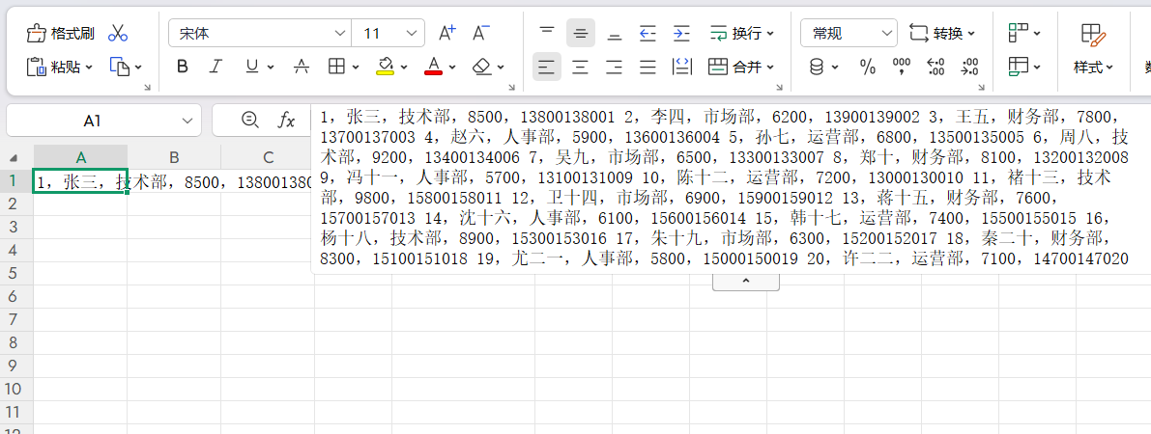Increase font size with A+ icon
This screenshot has width=1151, height=434.
(446, 34)
